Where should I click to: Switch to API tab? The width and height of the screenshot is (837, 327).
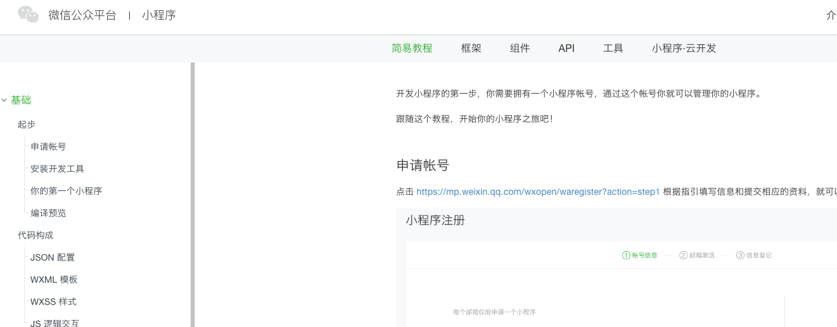pos(566,48)
